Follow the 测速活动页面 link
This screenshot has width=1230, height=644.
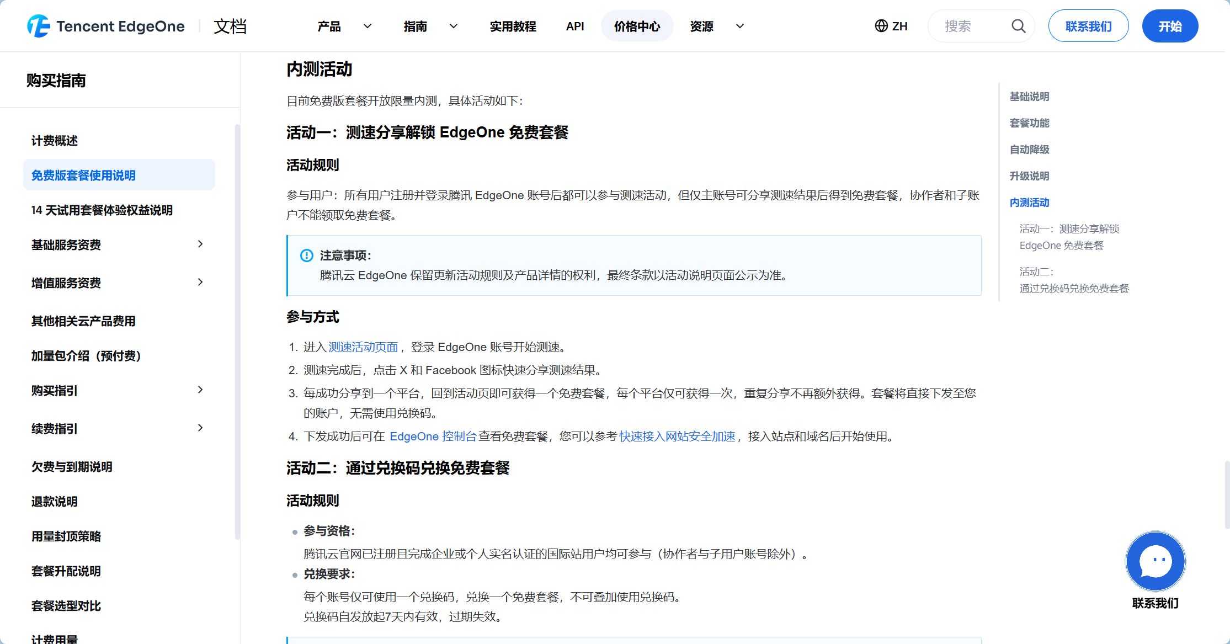[x=363, y=347]
